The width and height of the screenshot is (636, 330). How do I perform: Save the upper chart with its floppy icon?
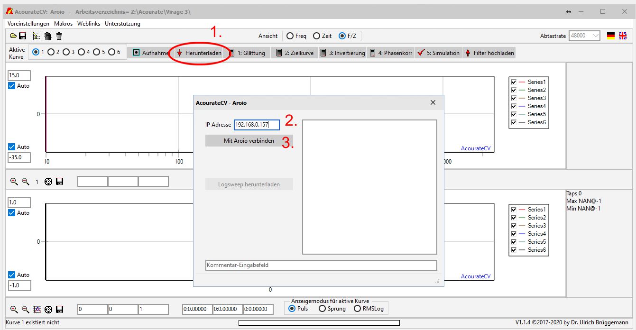[60, 181]
